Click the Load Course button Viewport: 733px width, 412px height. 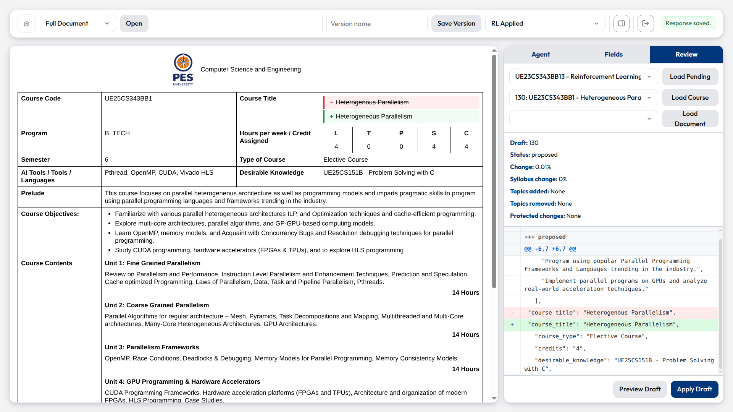tap(690, 98)
